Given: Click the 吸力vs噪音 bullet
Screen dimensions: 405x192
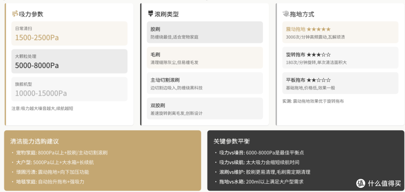Looking at the screenshot, I should (262, 153).
